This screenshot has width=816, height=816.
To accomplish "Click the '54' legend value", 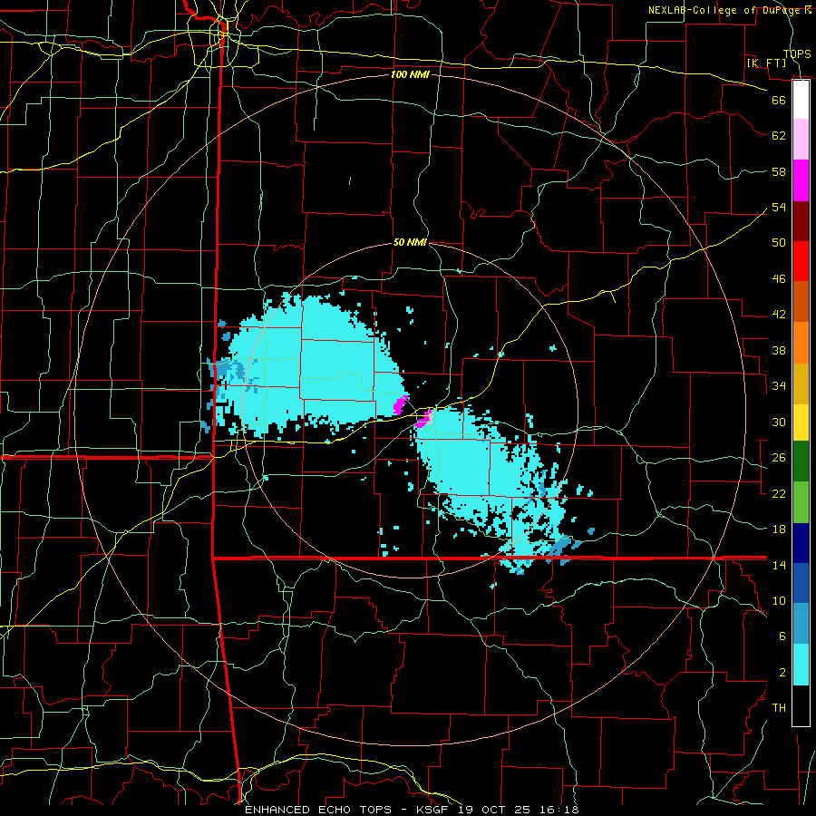I will click(x=779, y=207).
